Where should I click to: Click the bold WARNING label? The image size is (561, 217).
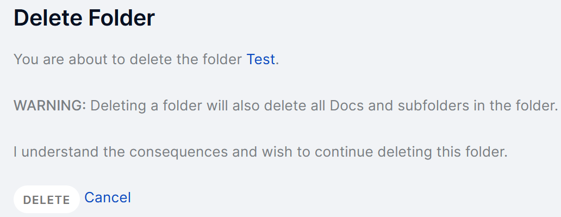point(49,106)
